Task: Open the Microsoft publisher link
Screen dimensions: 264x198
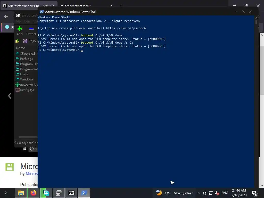Action: [32, 174]
